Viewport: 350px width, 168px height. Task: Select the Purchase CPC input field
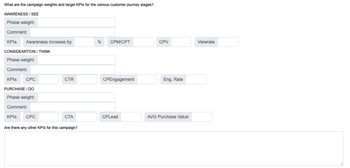[48, 117]
